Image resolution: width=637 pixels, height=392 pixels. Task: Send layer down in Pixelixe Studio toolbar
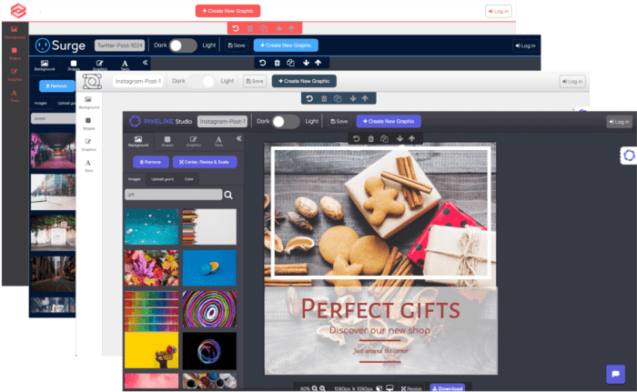(x=399, y=139)
